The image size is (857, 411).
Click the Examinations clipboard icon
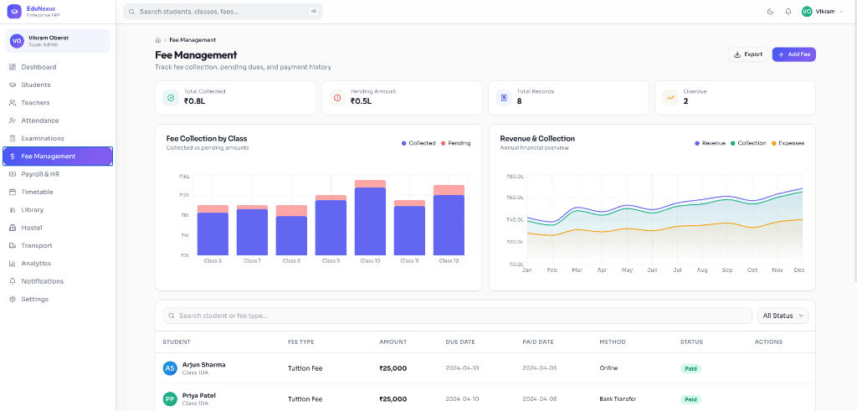pos(13,138)
